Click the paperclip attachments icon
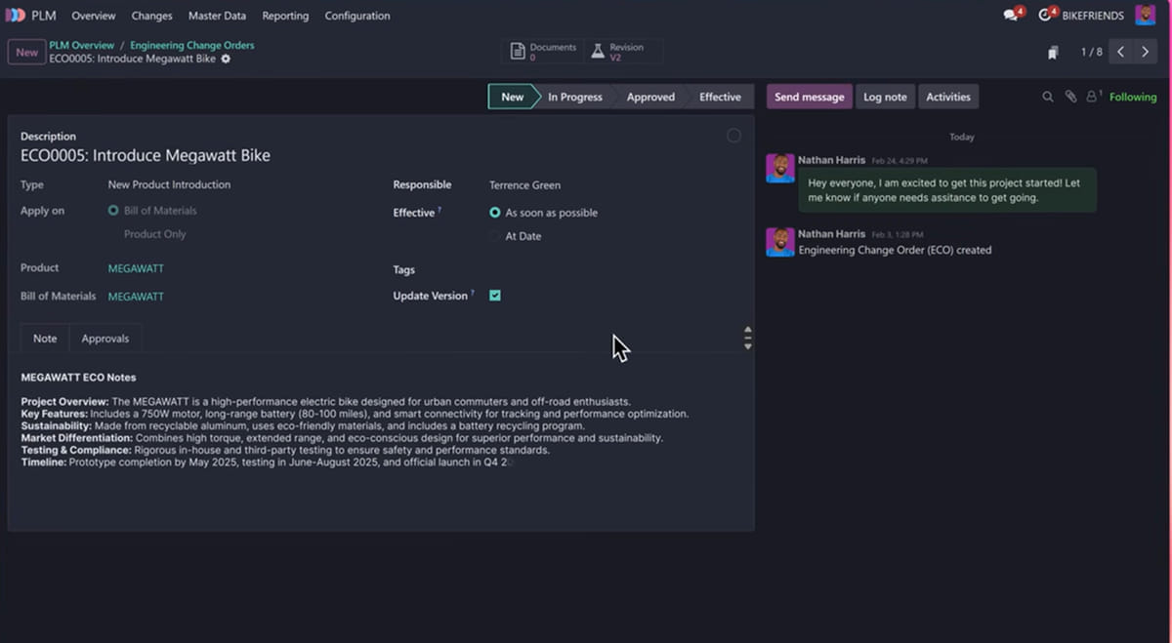The height and width of the screenshot is (643, 1172). point(1070,97)
